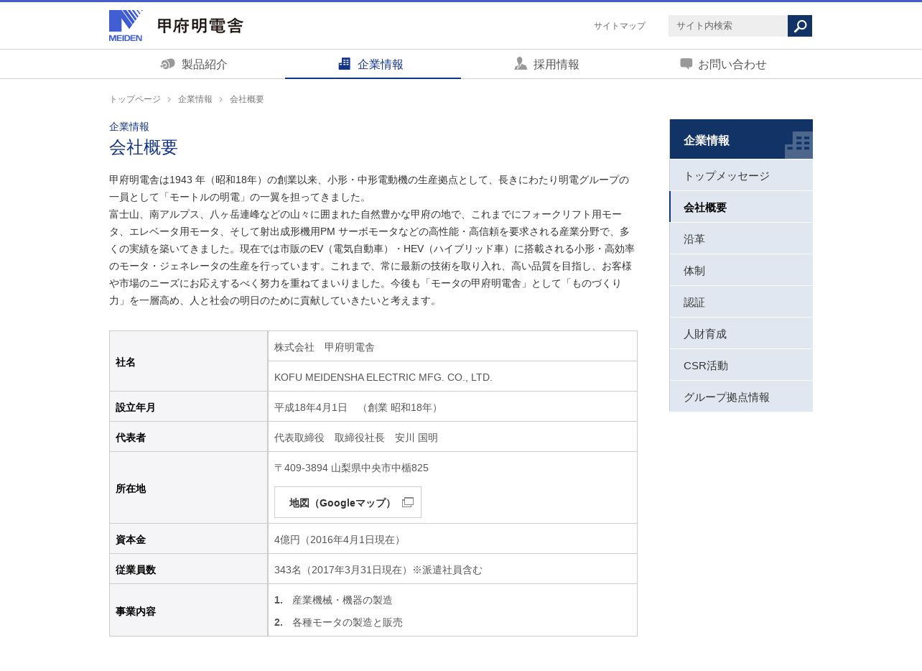The height and width of the screenshot is (671, 922).
Task: Click the MEIDEN logo icon
Action: [126, 26]
